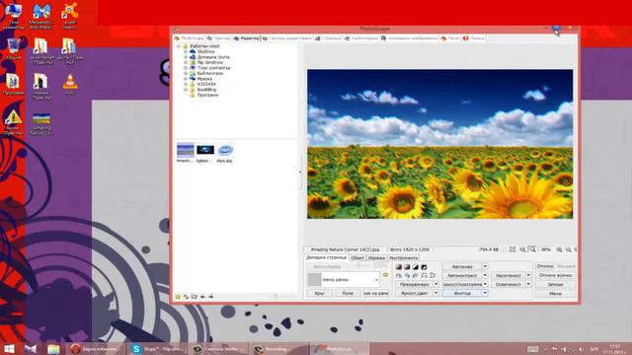632x355 pixels.
Task: Select the Програми folder in tree
Action: [207, 95]
